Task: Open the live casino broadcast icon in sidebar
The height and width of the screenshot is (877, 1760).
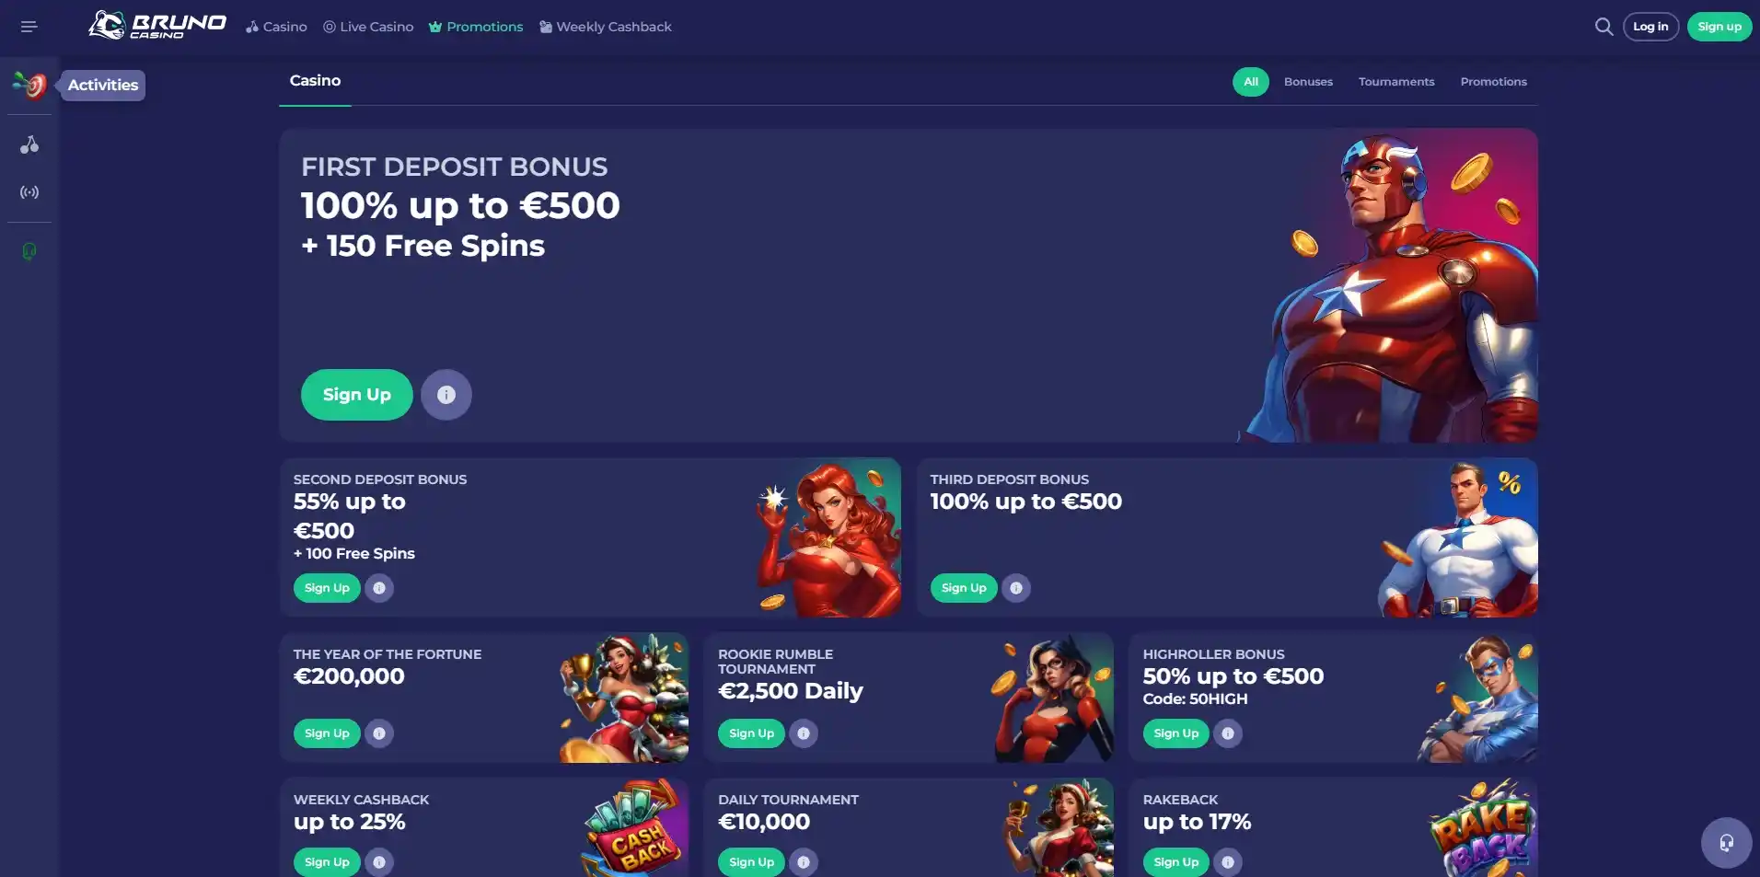Action: [x=29, y=192]
